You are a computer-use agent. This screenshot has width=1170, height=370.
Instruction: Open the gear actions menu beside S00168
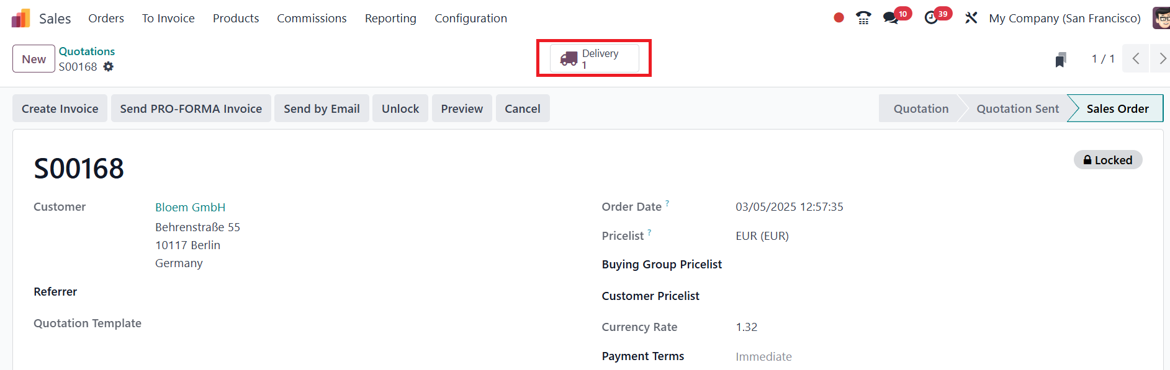coord(109,66)
